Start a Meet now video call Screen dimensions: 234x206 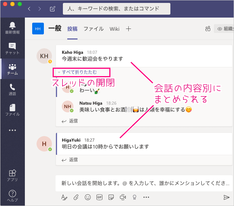[x=122, y=197]
